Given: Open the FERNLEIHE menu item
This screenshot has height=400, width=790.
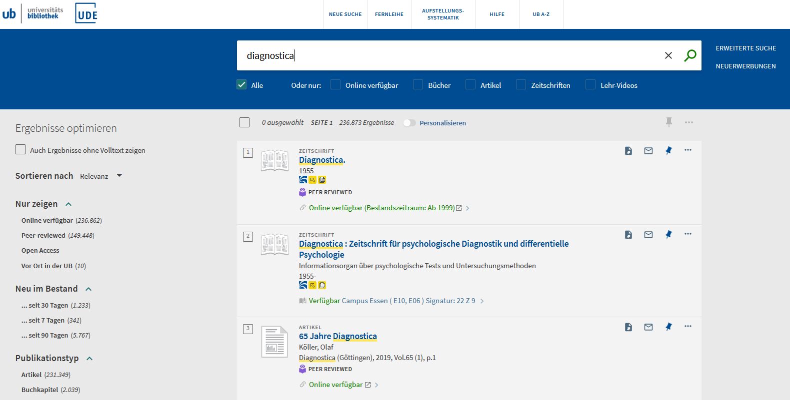Looking at the screenshot, I should [x=389, y=14].
